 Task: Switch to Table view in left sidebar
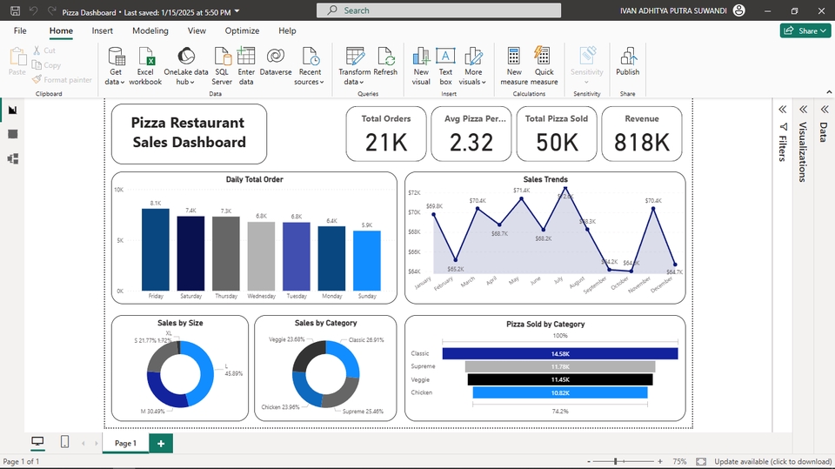pos(12,134)
